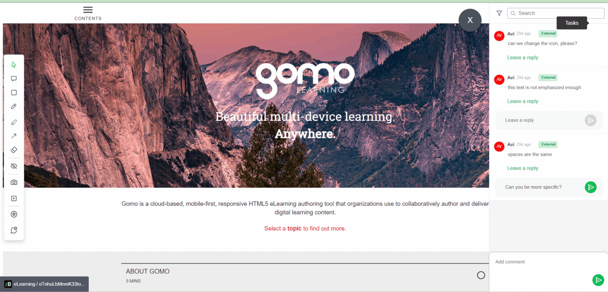The image size is (608, 292).
Task: Click Avi's avatar on icon-change comment
Action: click(x=499, y=36)
